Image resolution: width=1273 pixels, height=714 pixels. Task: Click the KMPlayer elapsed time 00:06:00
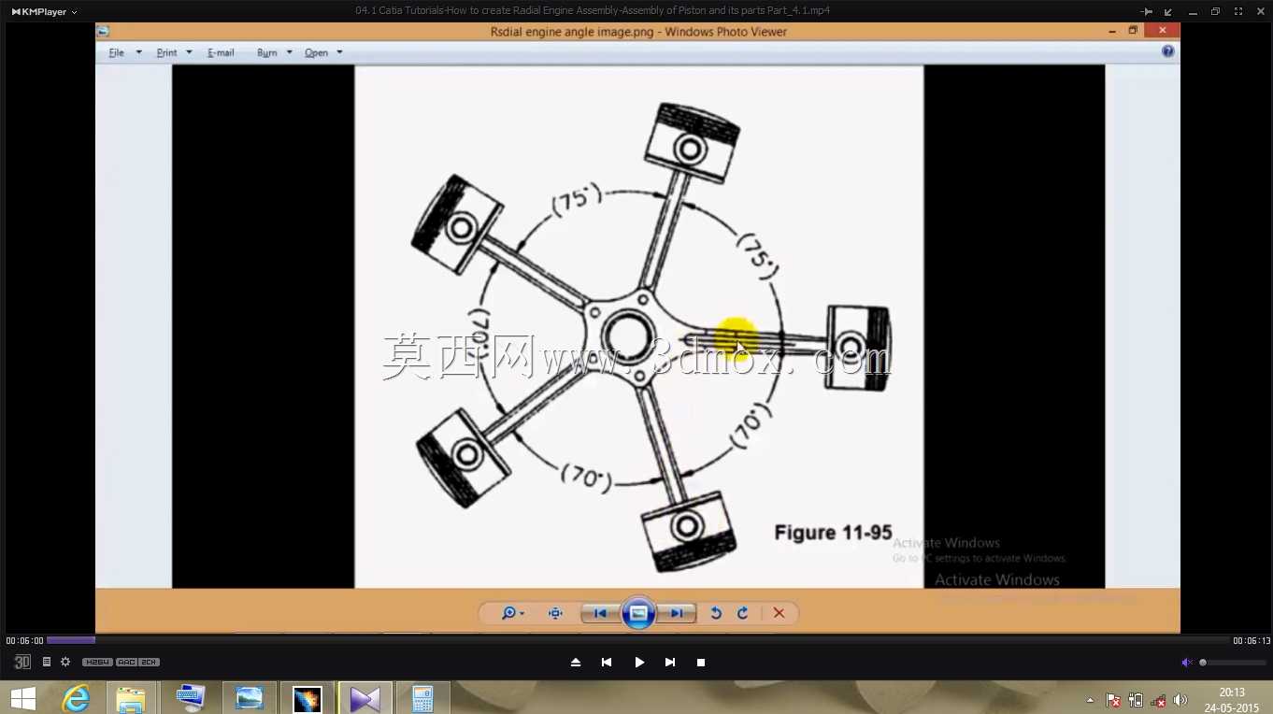(x=24, y=641)
